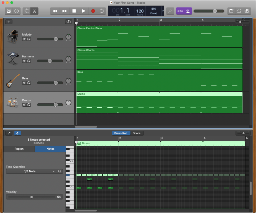Click the Q quantize button

tap(59, 171)
